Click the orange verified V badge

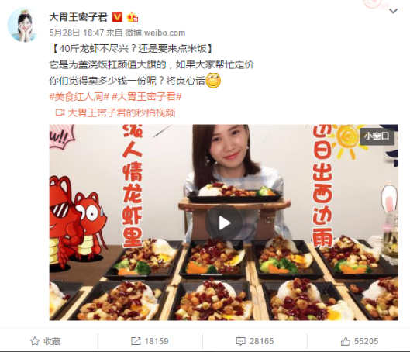(117, 18)
